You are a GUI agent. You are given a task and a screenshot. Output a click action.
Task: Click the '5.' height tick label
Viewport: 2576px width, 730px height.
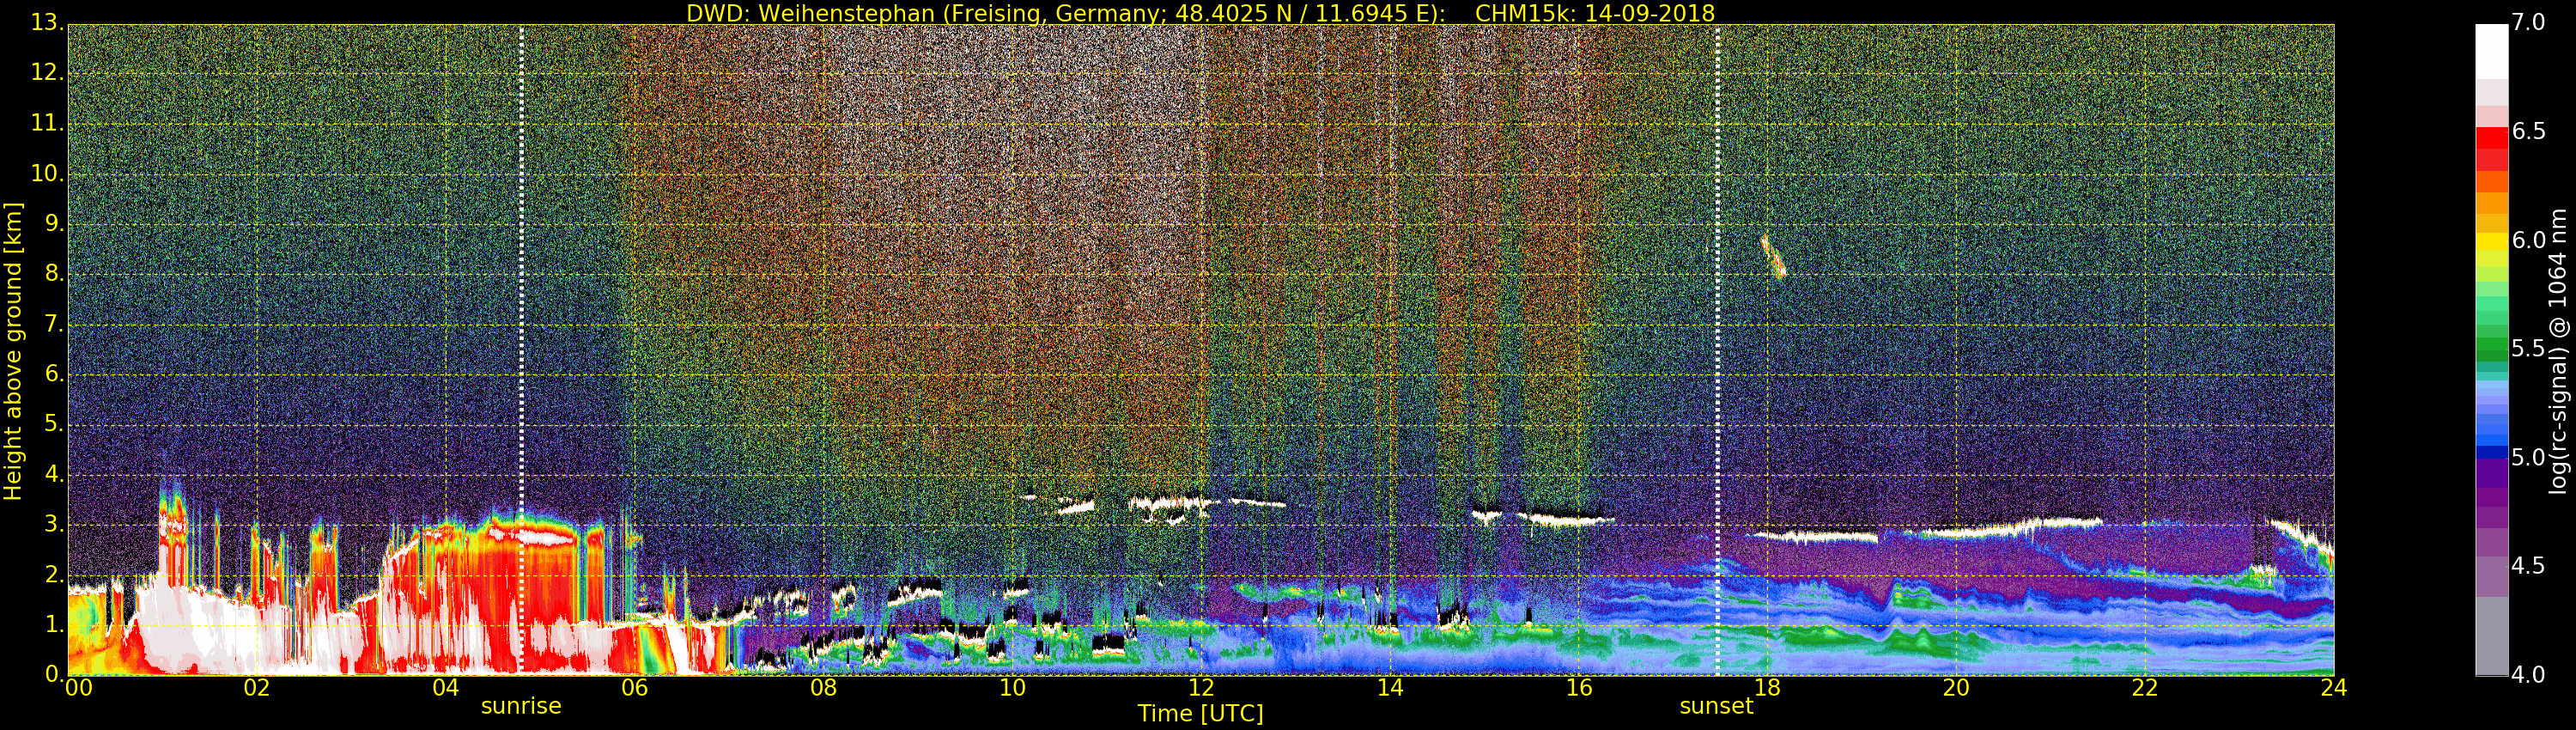[x=53, y=424]
